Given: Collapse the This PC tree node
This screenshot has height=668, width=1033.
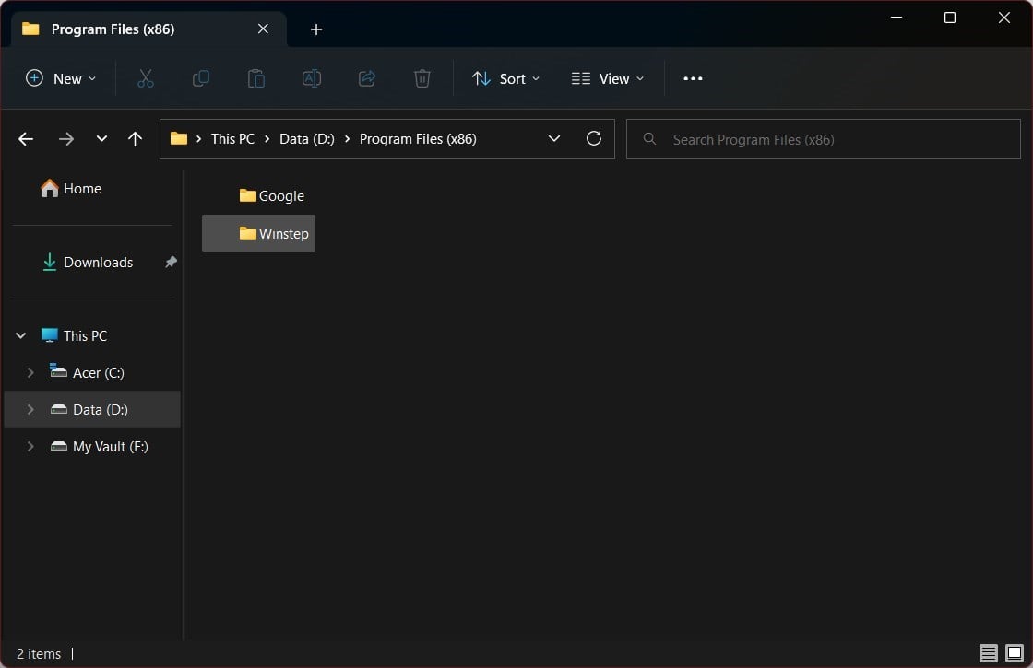Looking at the screenshot, I should 21,335.
